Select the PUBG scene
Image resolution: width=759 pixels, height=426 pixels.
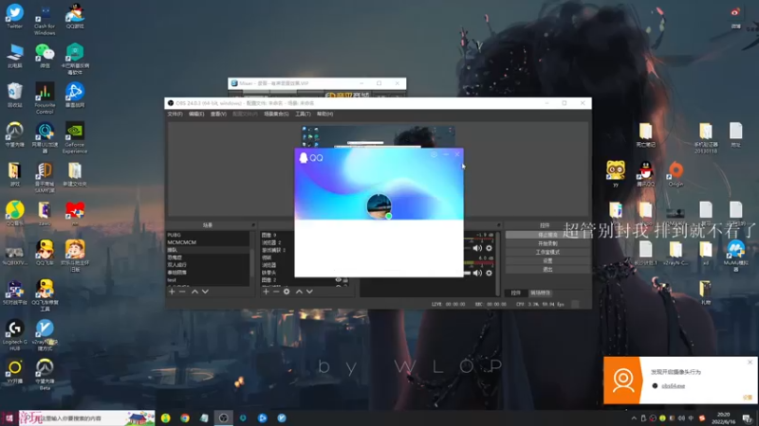pos(208,235)
